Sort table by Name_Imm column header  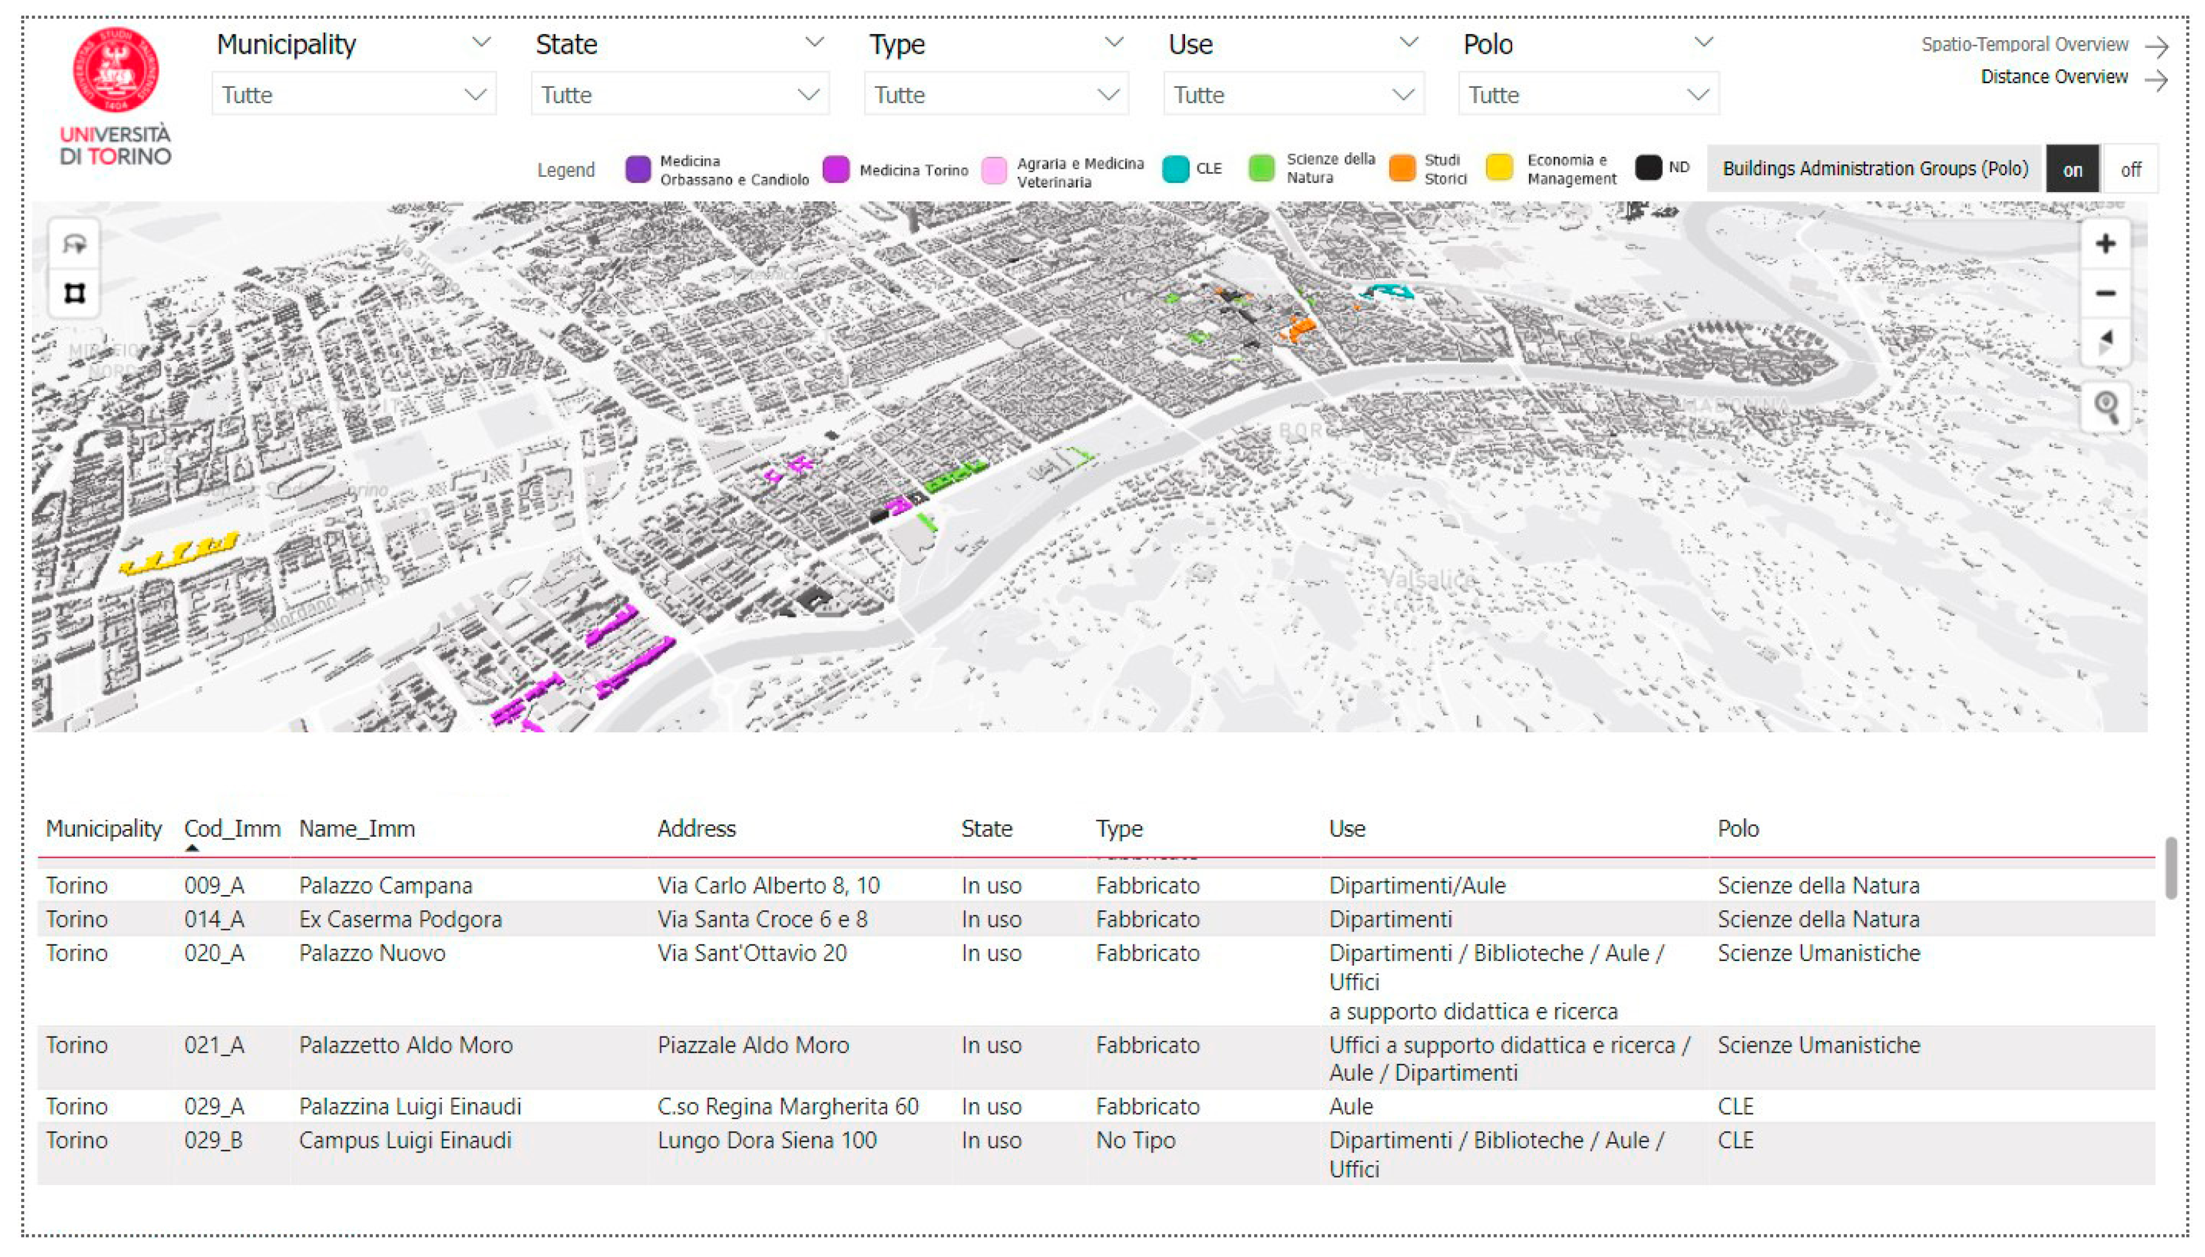pyautogui.click(x=357, y=828)
